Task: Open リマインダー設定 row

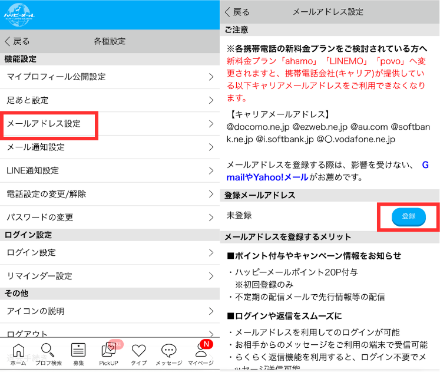Action: 39,276
